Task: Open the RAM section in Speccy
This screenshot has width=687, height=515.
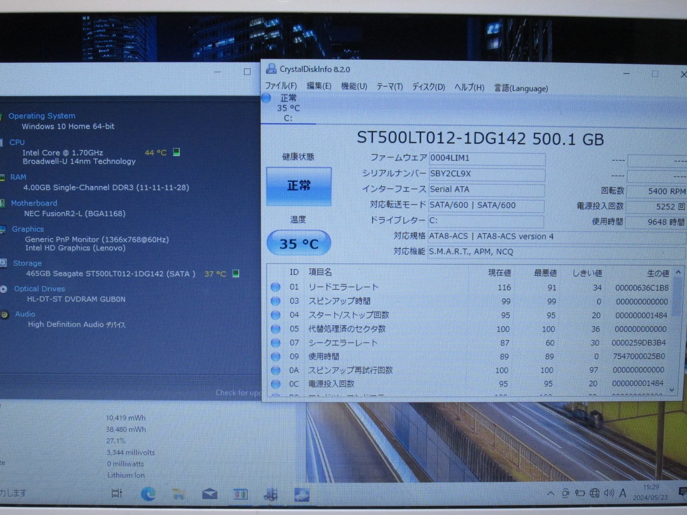Action: click(x=18, y=177)
